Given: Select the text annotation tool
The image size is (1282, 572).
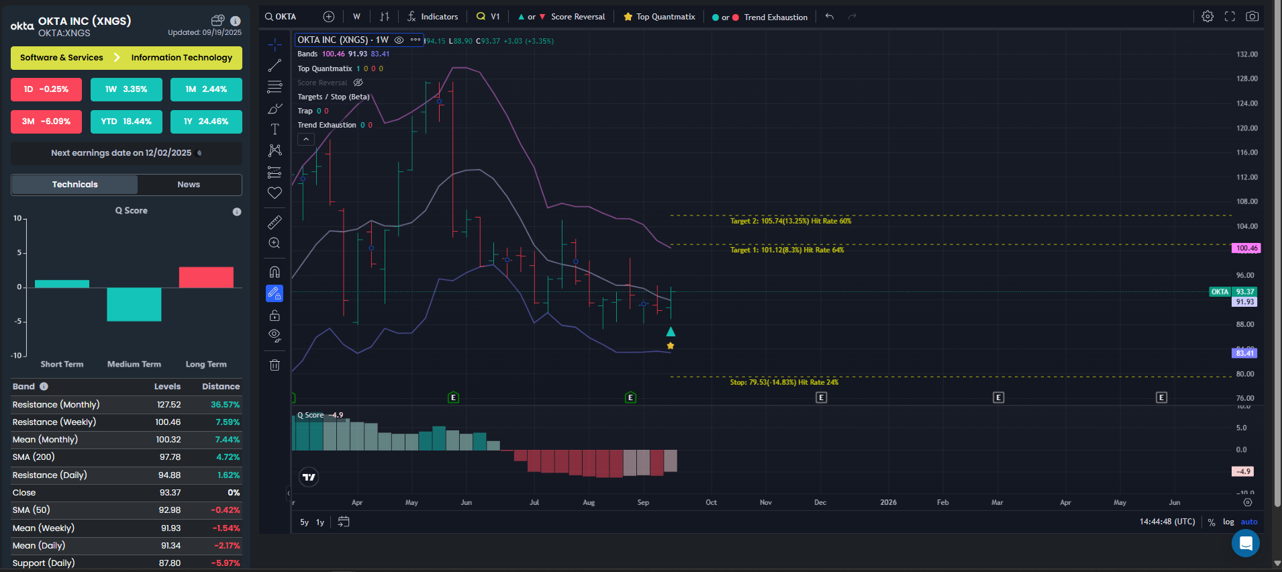Looking at the screenshot, I should point(275,129).
